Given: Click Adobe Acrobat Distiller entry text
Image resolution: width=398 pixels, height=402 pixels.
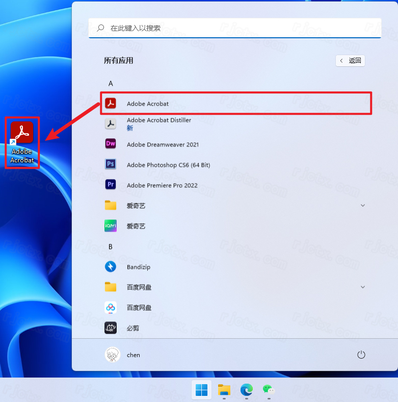Looking at the screenshot, I should tap(159, 120).
